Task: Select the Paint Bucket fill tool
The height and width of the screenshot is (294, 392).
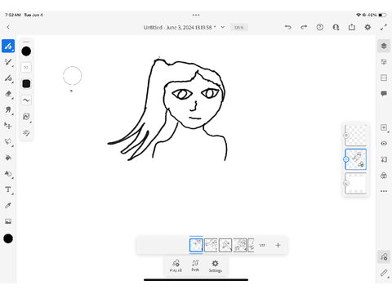Action: click(x=8, y=158)
